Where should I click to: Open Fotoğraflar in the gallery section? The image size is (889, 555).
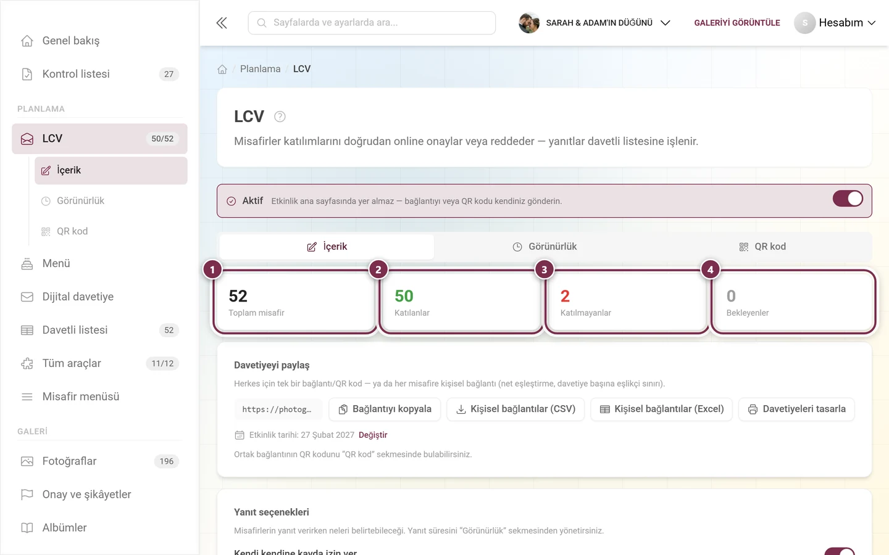point(99,461)
